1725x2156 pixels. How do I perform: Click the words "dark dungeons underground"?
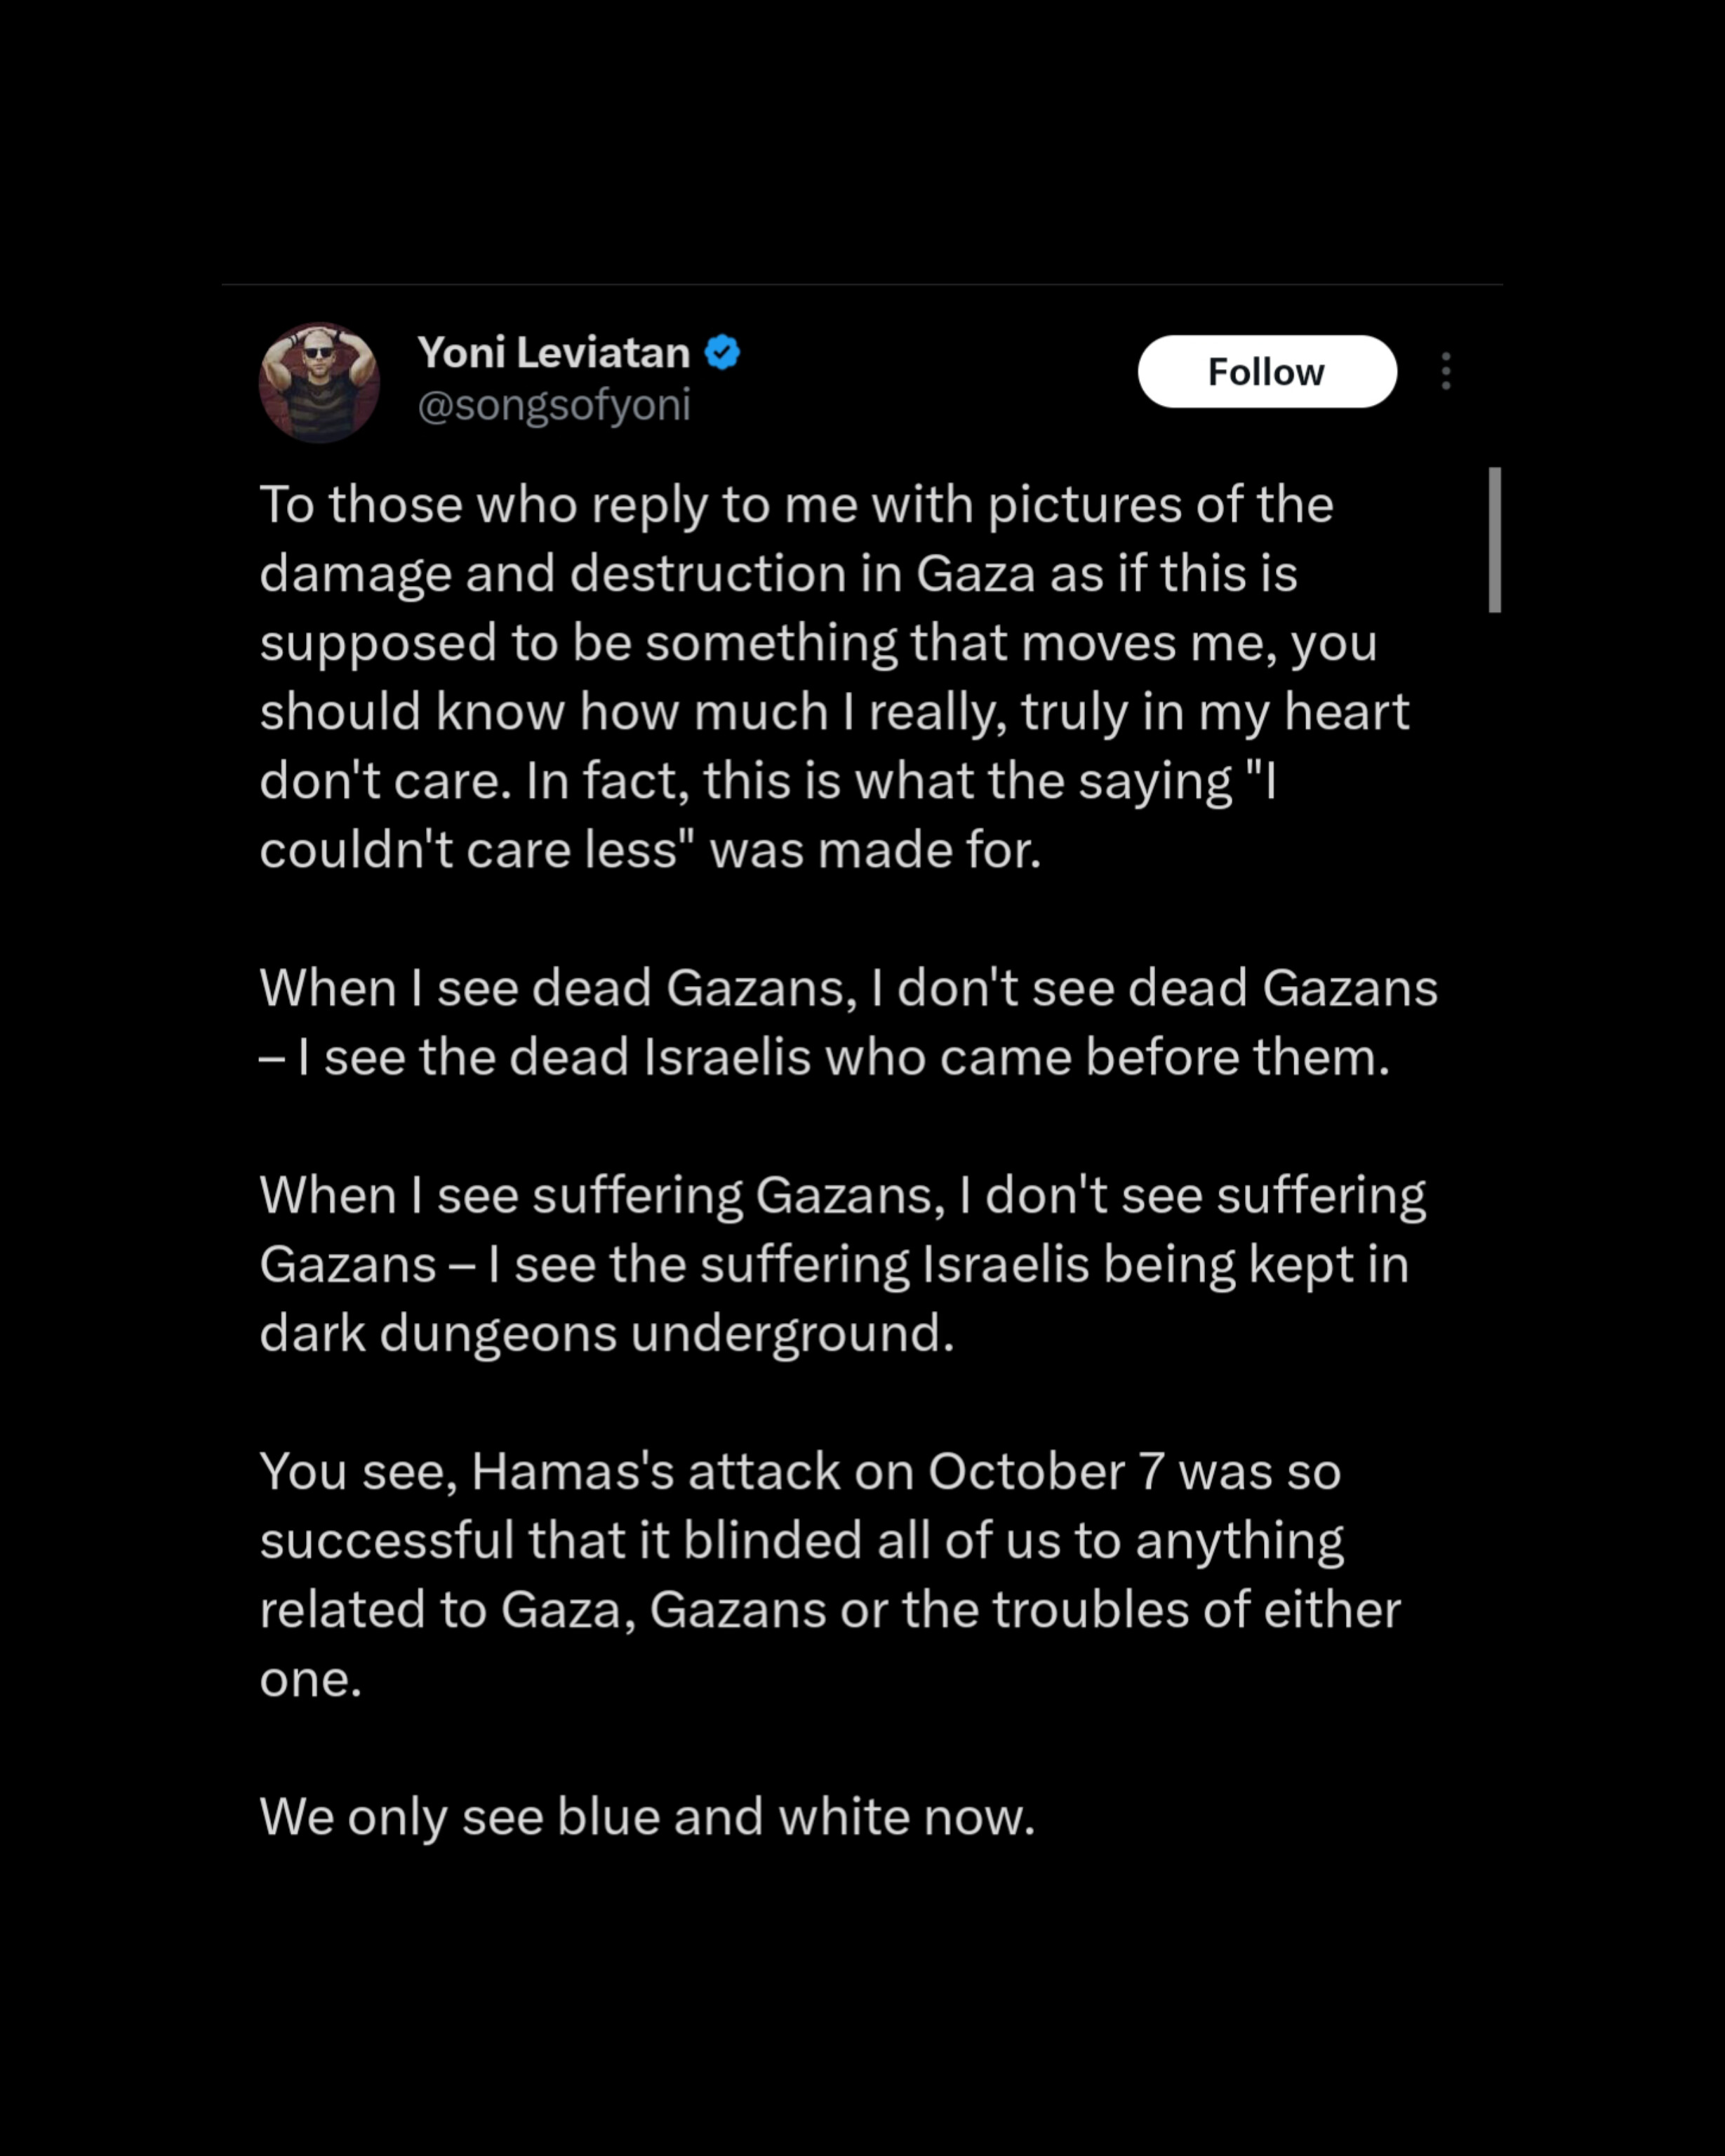coord(606,1333)
